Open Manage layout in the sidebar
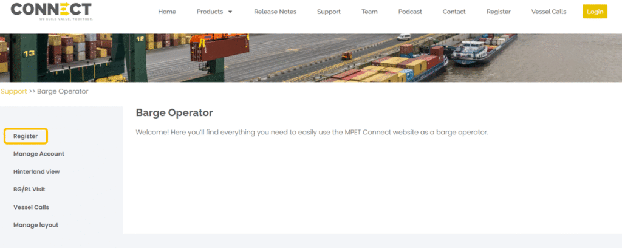This screenshot has width=622, height=248. pyautogui.click(x=36, y=225)
